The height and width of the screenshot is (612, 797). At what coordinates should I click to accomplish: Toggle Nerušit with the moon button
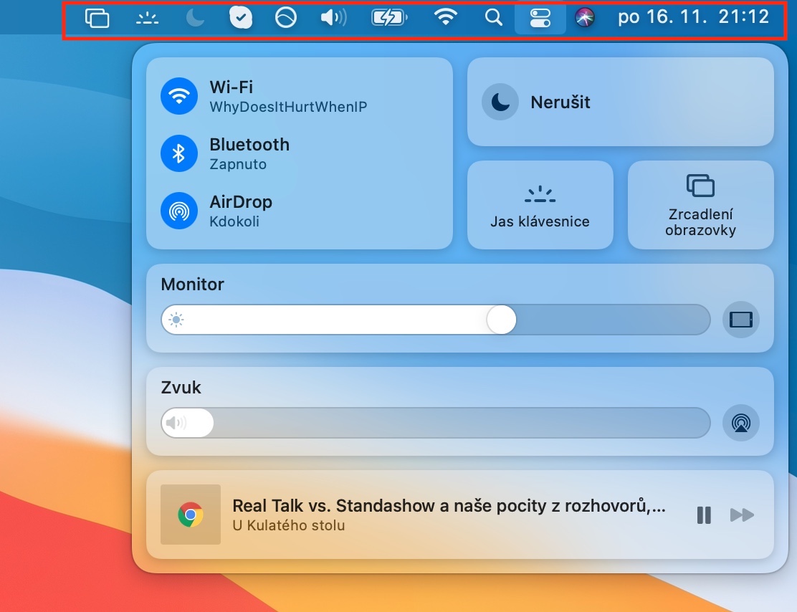(x=500, y=102)
